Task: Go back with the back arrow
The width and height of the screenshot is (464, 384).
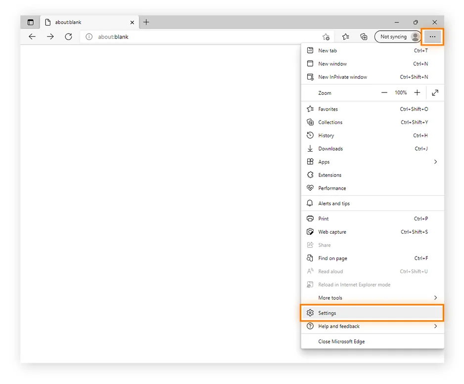Action: 32,37
